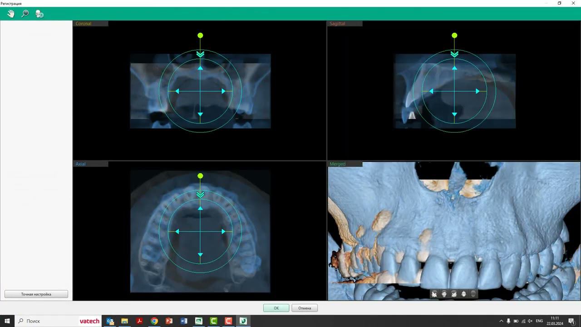
Task: Click the Точная настройка button
Action: tap(36, 294)
